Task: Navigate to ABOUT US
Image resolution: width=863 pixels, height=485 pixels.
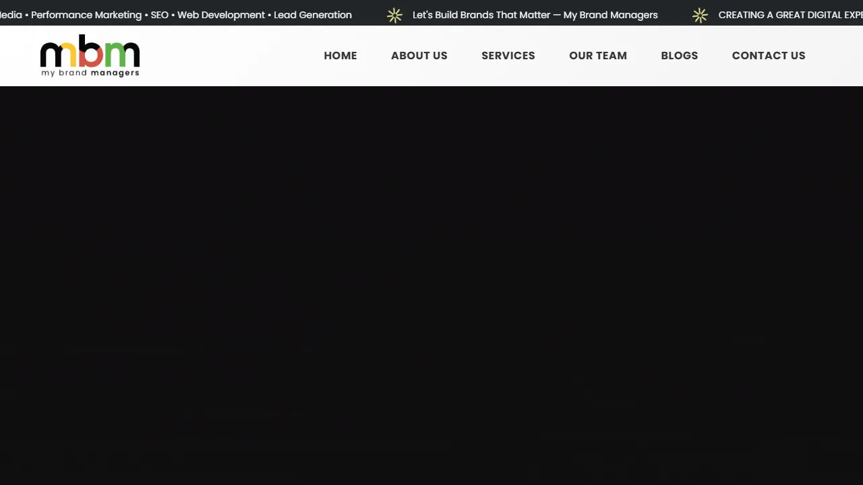Action: (419, 55)
